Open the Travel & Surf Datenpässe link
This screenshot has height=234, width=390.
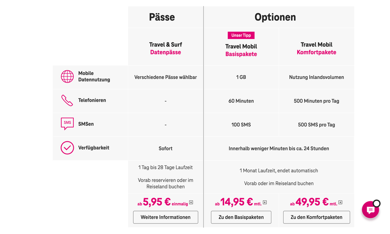pyautogui.click(x=165, y=48)
